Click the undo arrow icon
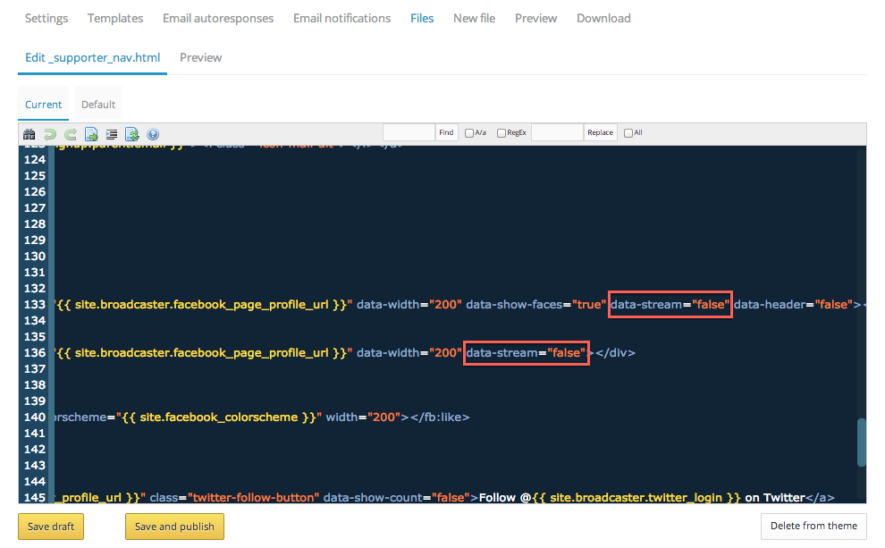Viewport: 885px width, 548px height. (50, 134)
